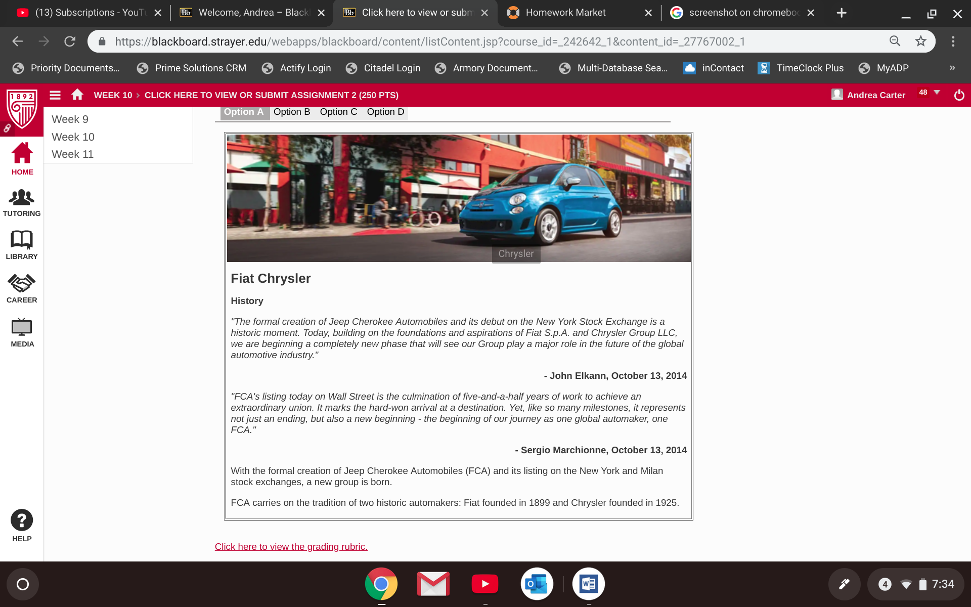Open the Andrea Carter user menu
The height and width of the screenshot is (607, 971).
[876, 95]
